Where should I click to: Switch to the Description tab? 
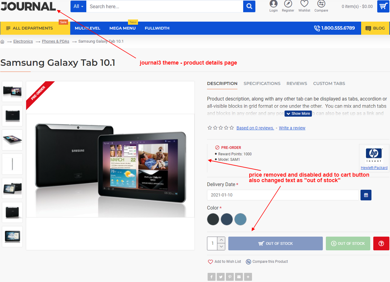[x=222, y=83]
